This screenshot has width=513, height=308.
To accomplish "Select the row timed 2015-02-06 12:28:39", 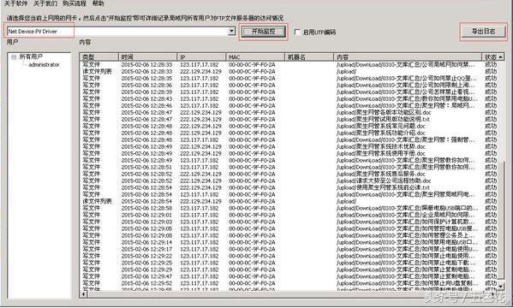I will coord(289,92).
